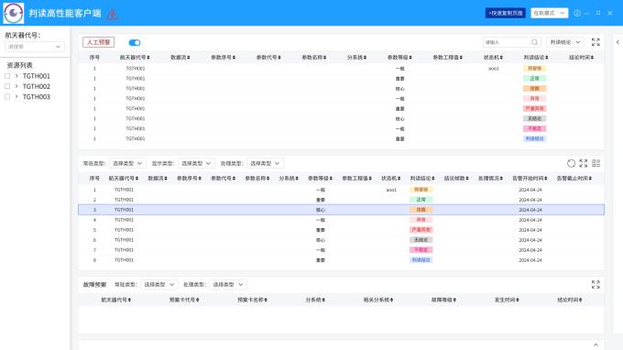Expand the 故障预案 panel to fullscreen
The height and width of the screenshot is (350, 623).
(596, 284)
